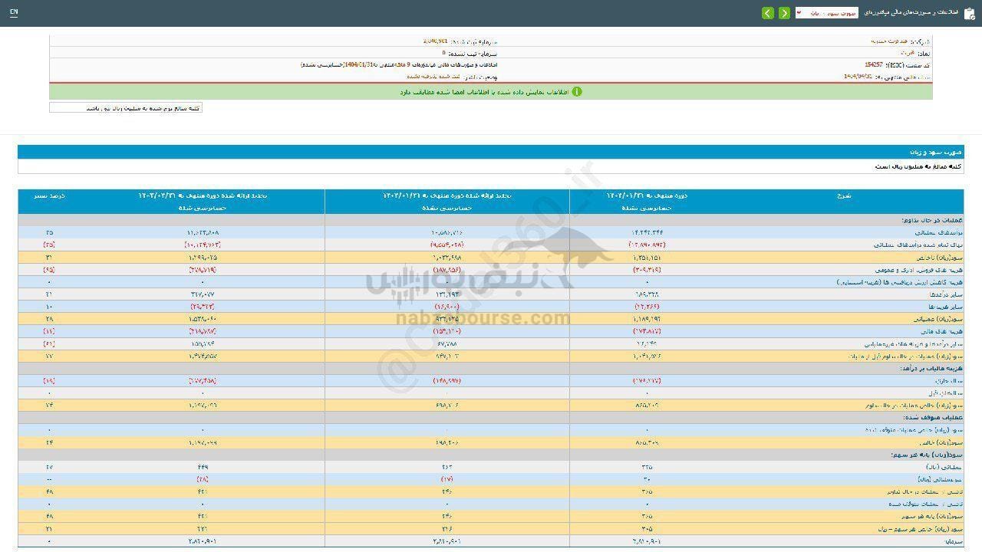Click the currency note input box above the table
The height and width of the screenshot is (552, 982).
(x=125, y=107)
